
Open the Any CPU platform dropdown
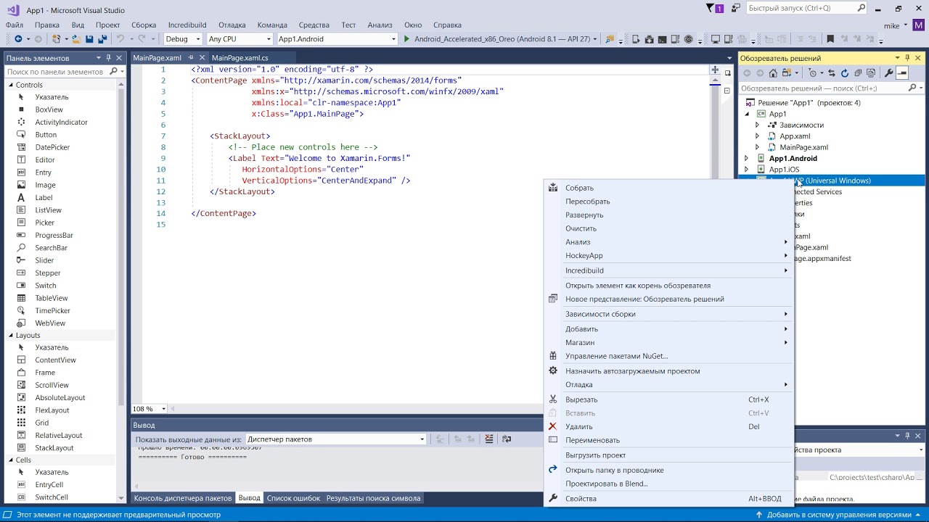pyautogui.click(x=239, y=39)
